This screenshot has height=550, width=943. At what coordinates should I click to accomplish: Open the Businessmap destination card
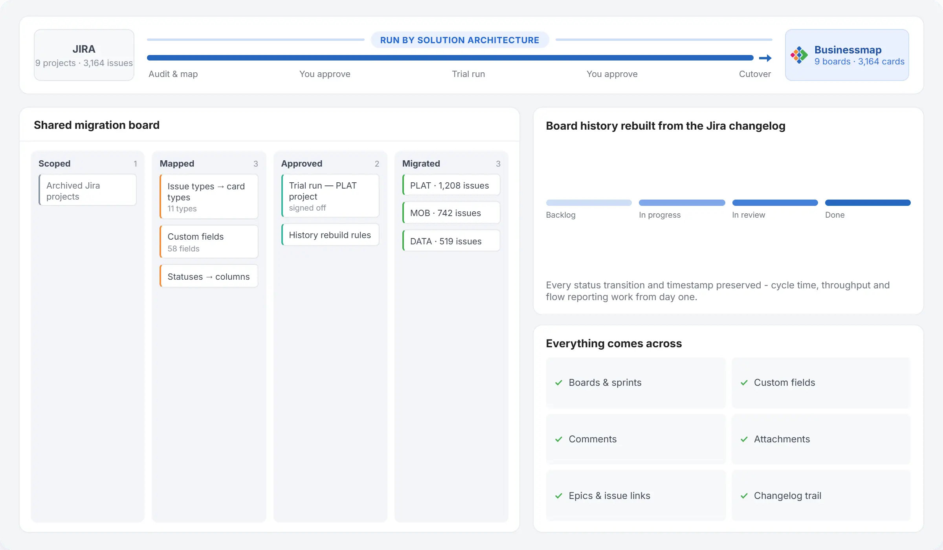click(847, 55)
